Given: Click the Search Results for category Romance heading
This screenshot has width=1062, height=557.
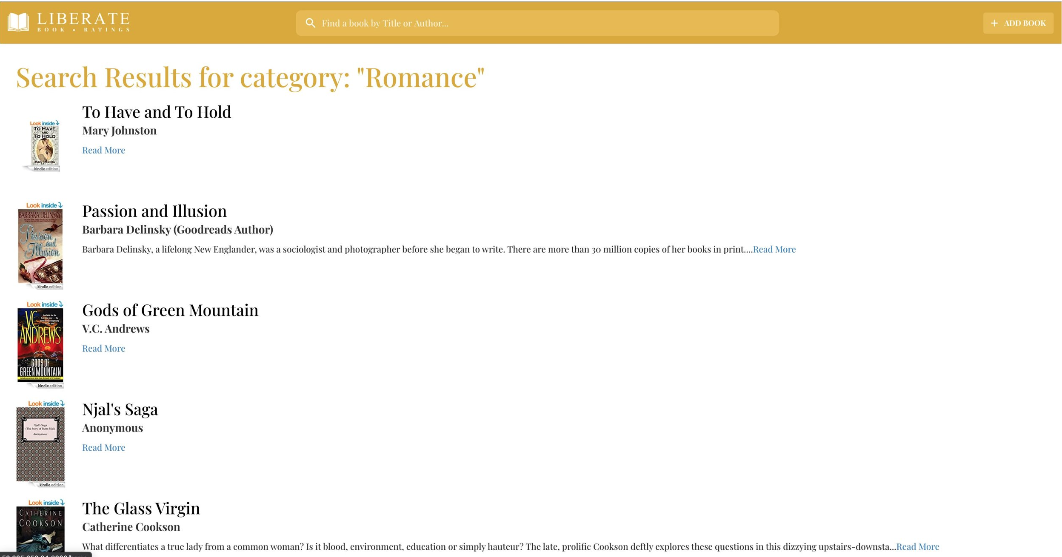Looking at the screenshot, I should [250, 78].
